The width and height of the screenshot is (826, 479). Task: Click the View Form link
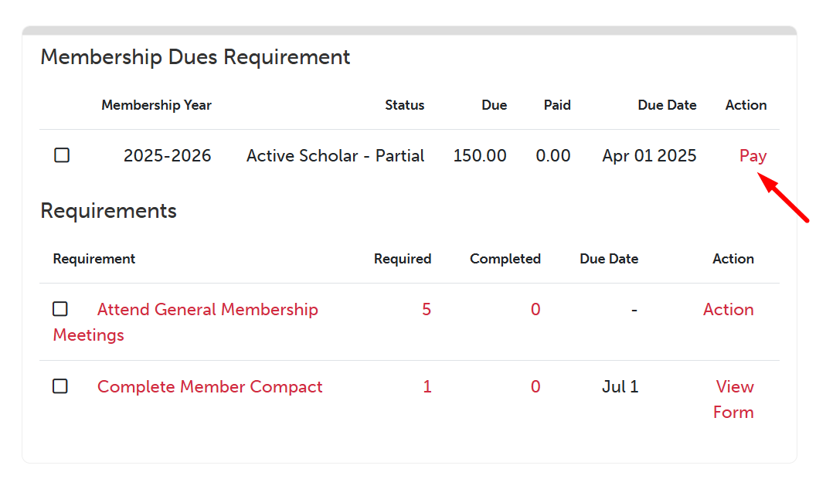click(x=733, y=399)
